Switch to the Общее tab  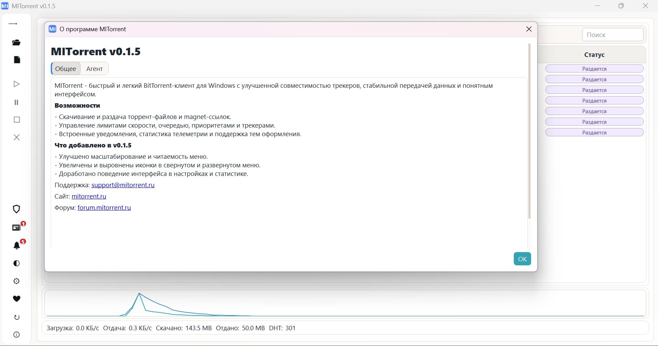click(66, 69)
